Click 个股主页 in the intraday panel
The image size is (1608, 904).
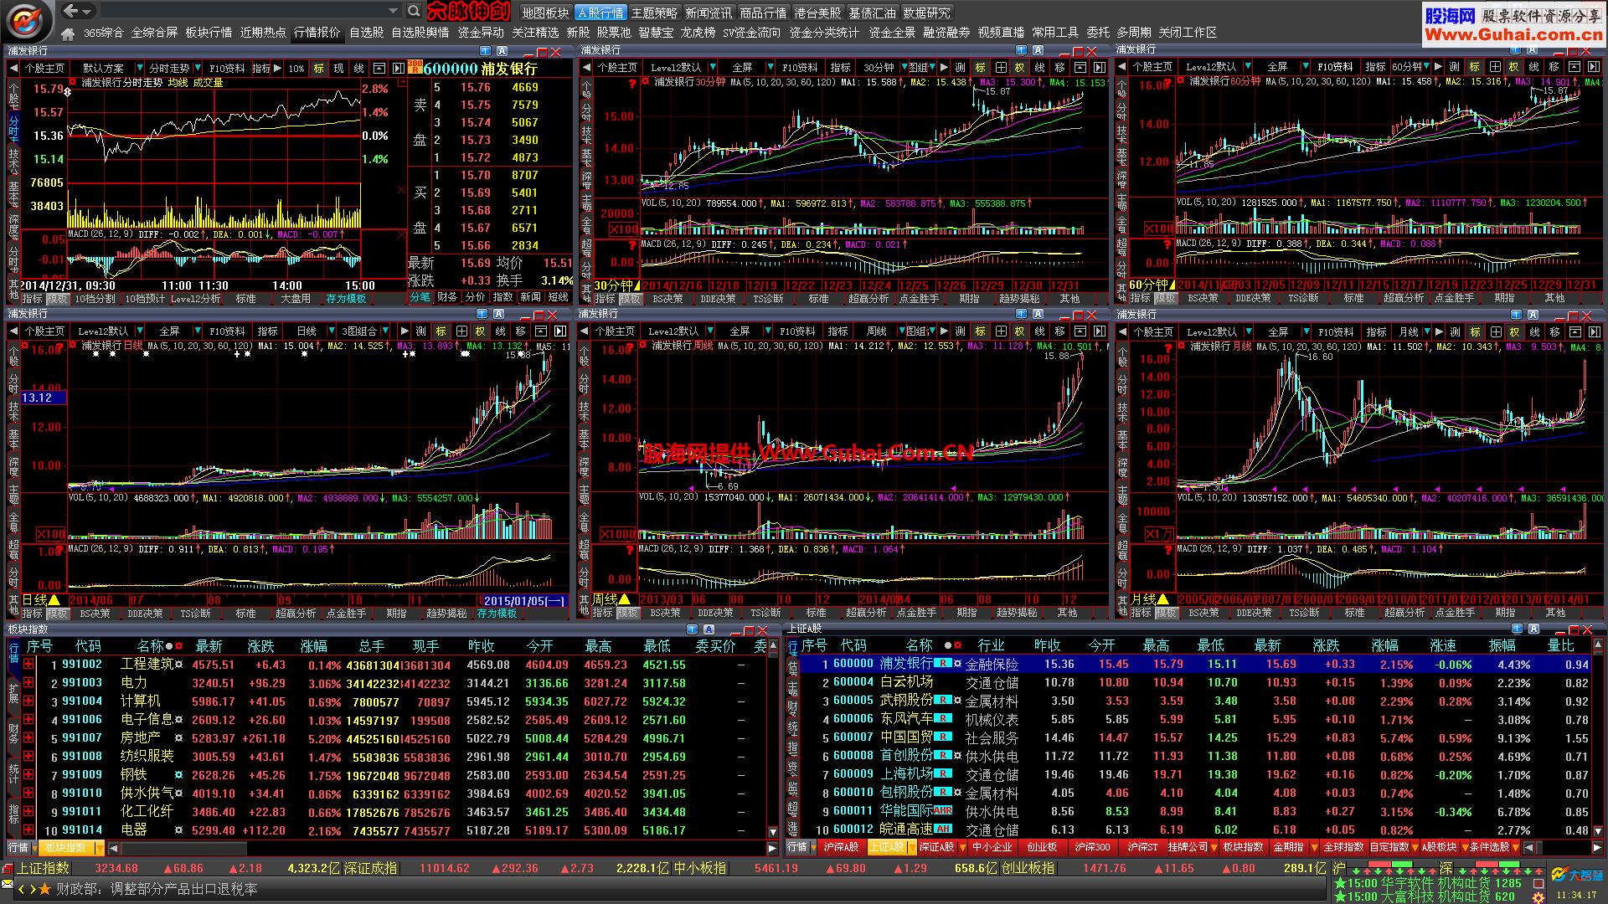pos(44,68)
